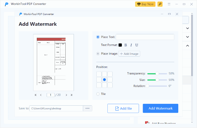Go to first page of preview
The width and height of the screenshot is (197, 128).
36,95
